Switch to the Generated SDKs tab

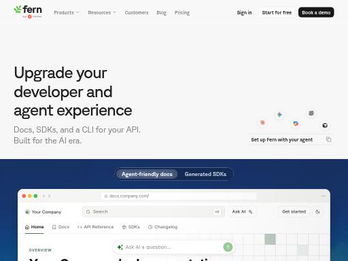coord(205,174)
